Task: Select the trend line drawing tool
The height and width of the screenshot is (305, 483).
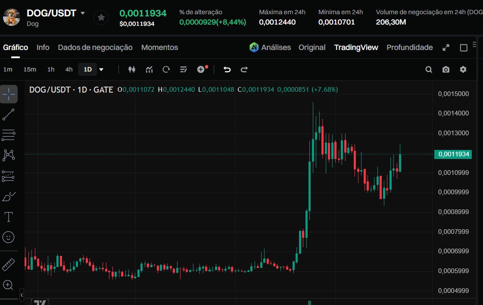Action: (8, 115)
